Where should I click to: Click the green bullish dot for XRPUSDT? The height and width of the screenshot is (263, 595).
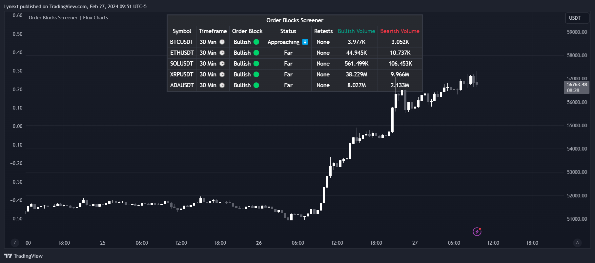click(x=256, y=74)
